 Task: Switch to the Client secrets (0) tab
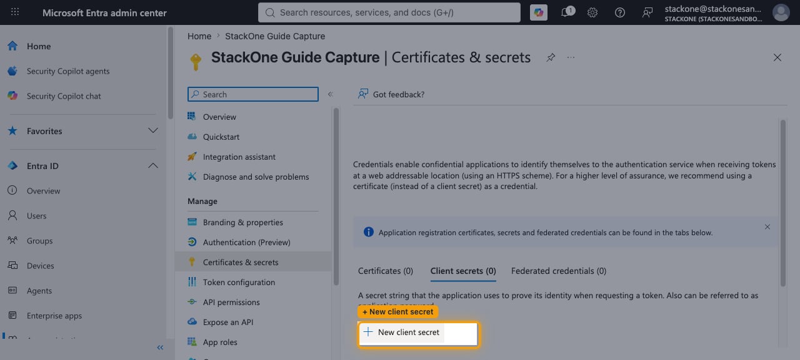pos(463,271)
